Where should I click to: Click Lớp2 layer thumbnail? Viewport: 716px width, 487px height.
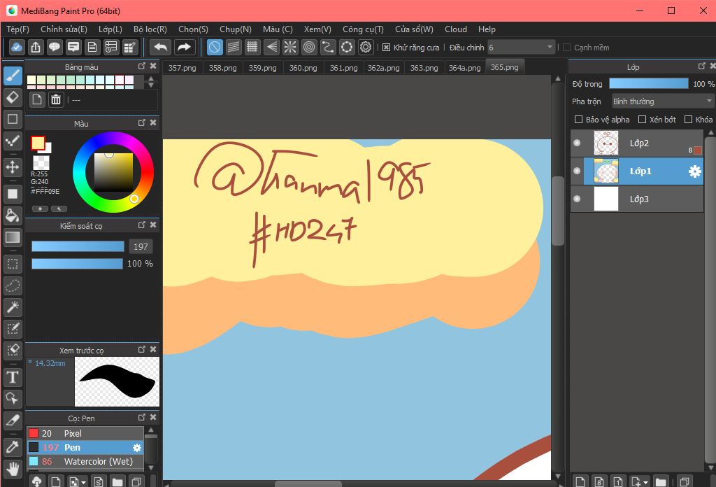point(606,143)
